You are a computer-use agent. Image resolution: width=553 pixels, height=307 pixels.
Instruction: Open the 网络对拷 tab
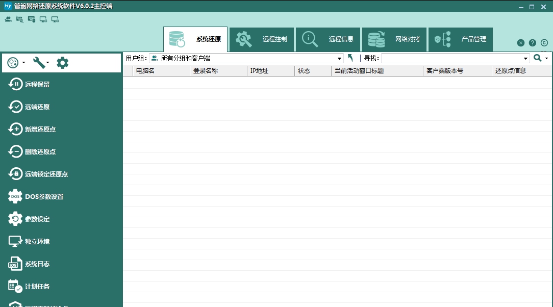coord(394,39)
